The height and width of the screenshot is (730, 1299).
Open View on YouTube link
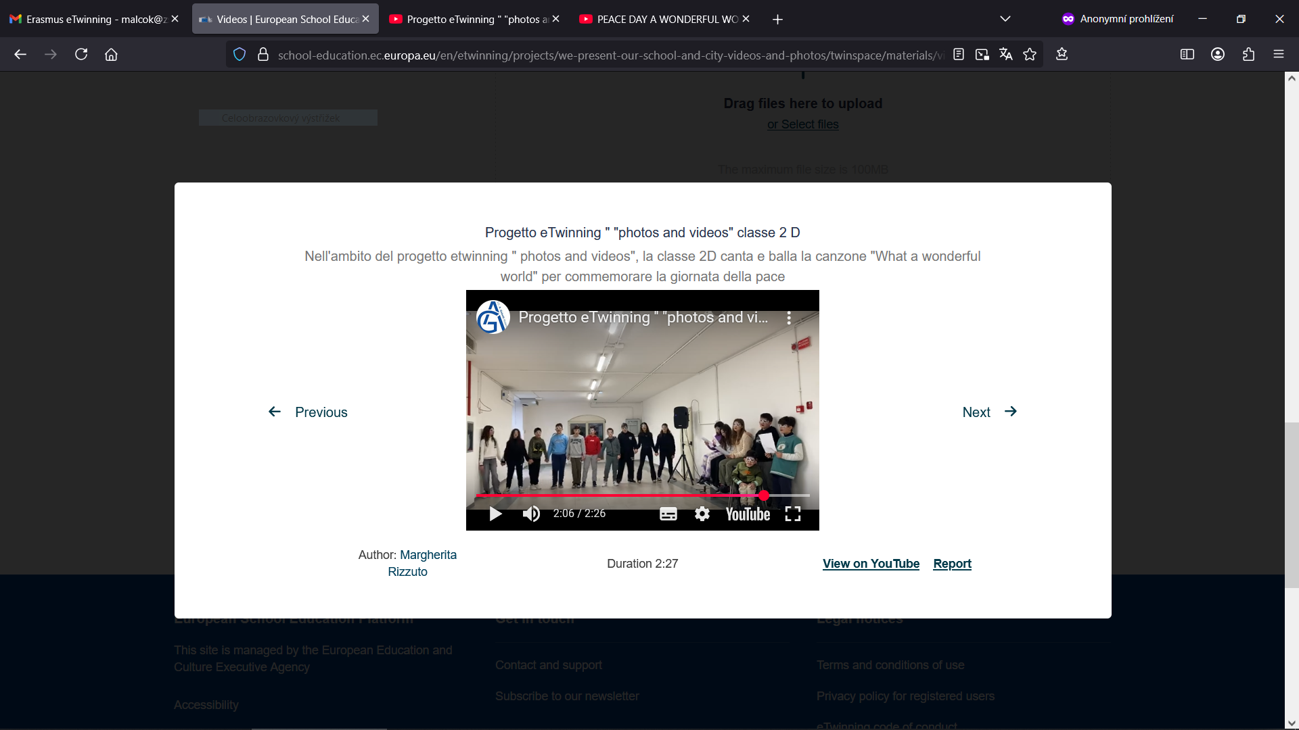[x=871, y=564]
